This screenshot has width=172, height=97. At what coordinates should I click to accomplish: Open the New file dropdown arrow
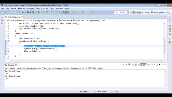(x=5, y=12)
